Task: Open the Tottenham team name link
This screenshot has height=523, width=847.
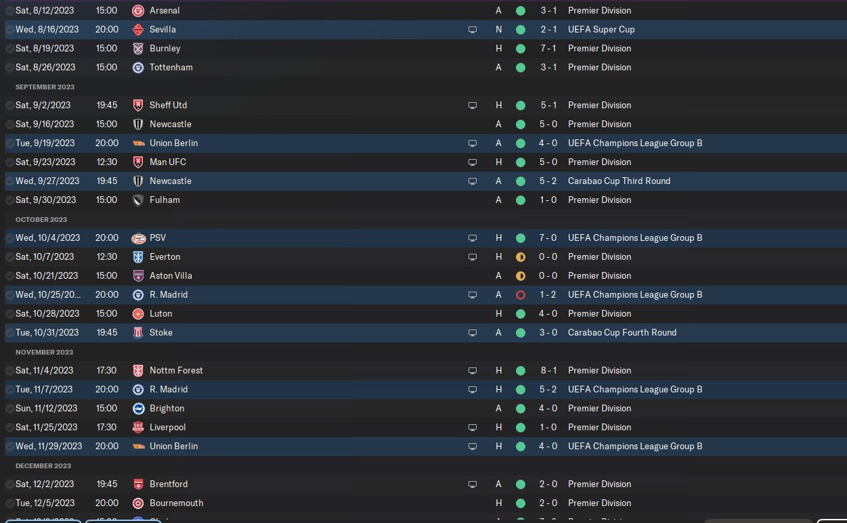Action: [x=171, y=68]
